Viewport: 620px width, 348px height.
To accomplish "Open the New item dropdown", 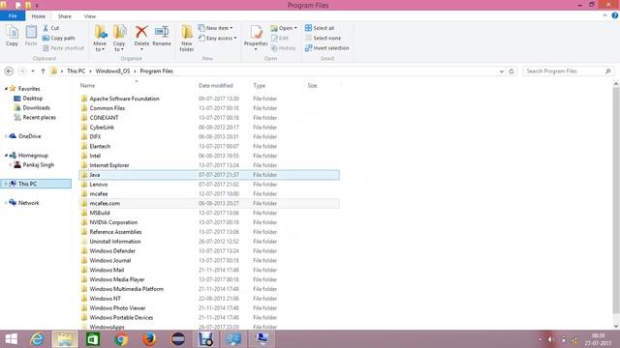I will coord(215,28).
